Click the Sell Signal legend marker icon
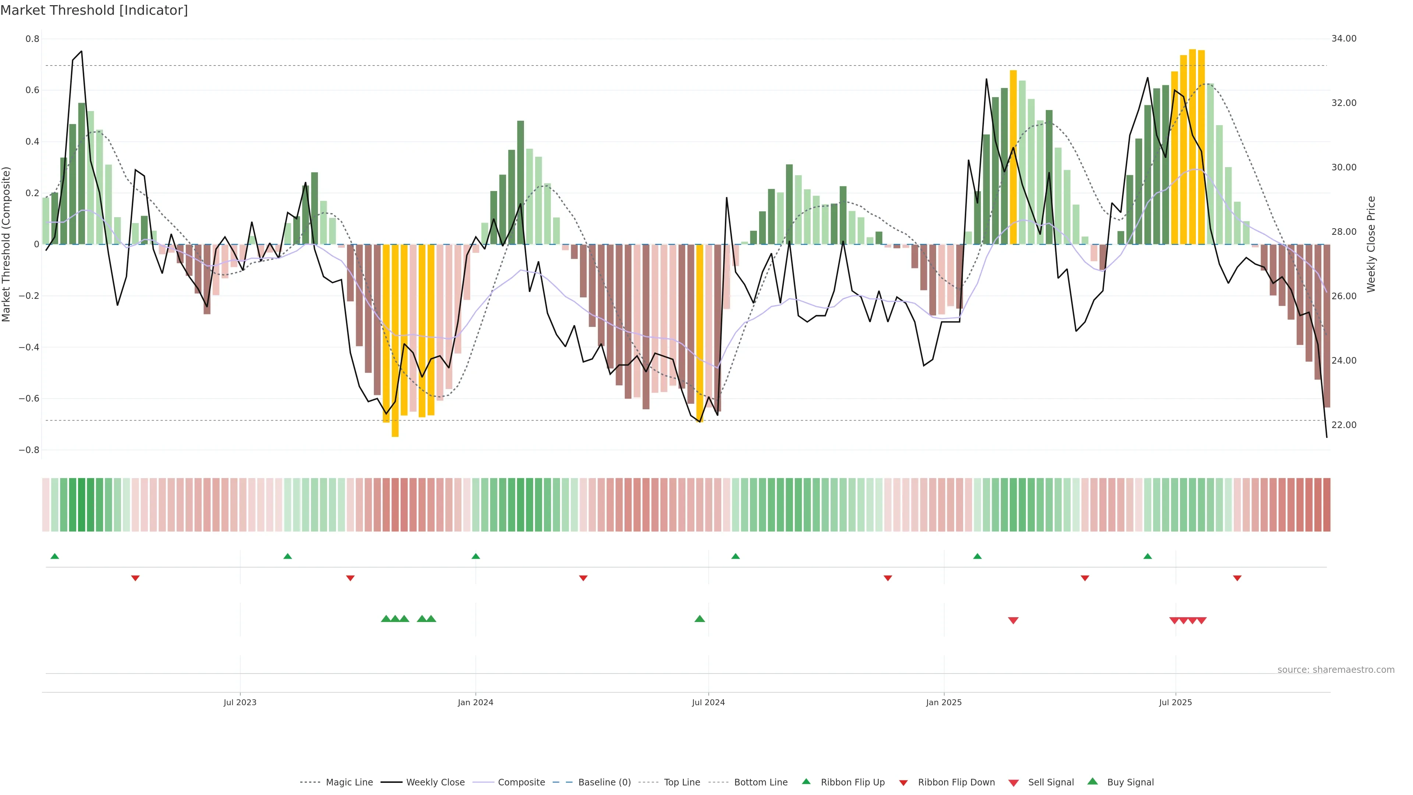This screenshot has height=795, width=1413. (x=1013, y=782)
